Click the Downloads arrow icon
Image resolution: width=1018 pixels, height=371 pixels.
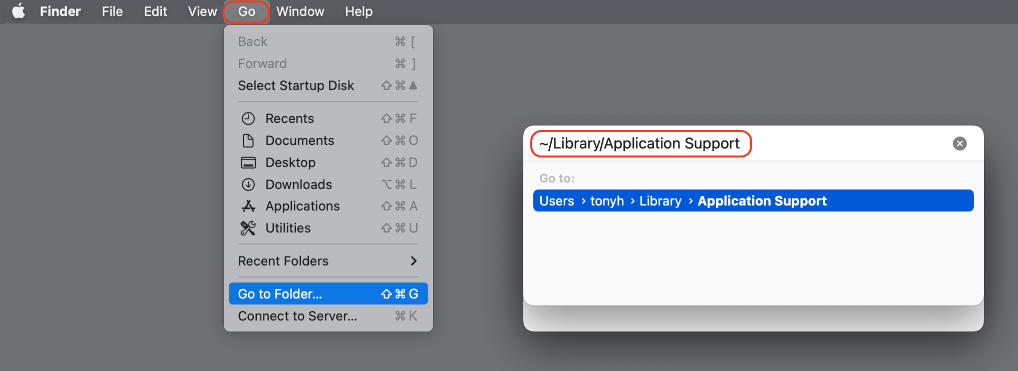pyautogui.click(x=248, y=184)
